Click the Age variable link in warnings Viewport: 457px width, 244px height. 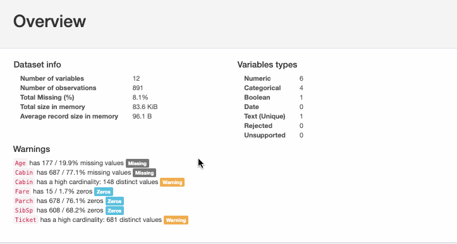pyautogui.click(x=20, y=163)
